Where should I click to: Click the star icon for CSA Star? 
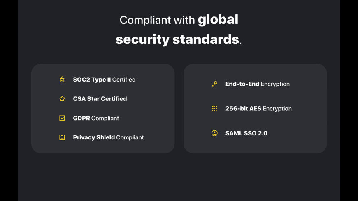click(x=62, y=99)
